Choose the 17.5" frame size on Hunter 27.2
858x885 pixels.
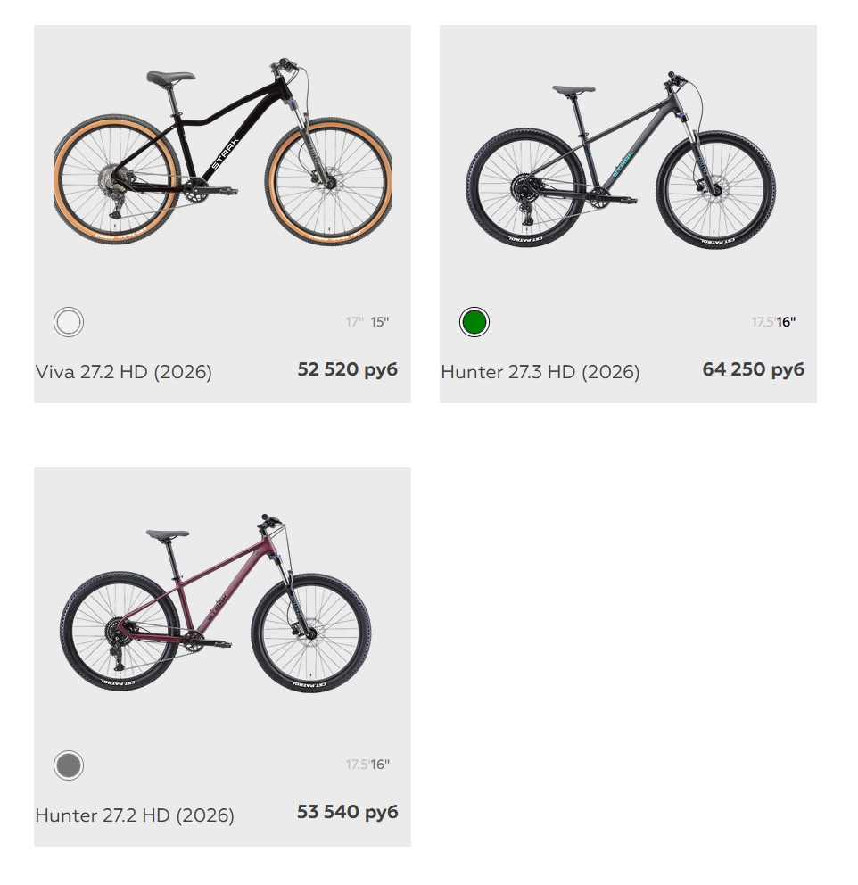coord(358,765)
